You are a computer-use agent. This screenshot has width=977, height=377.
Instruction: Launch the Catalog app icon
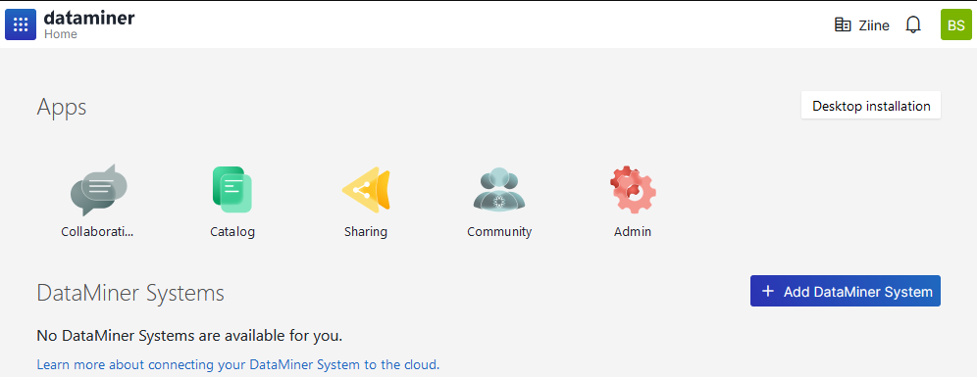point(231,189)
